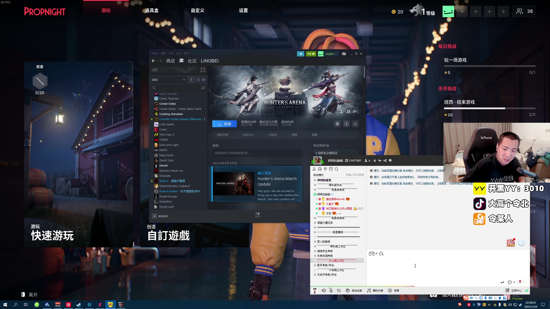Open Propnight 自定义 menu tab

198,11
